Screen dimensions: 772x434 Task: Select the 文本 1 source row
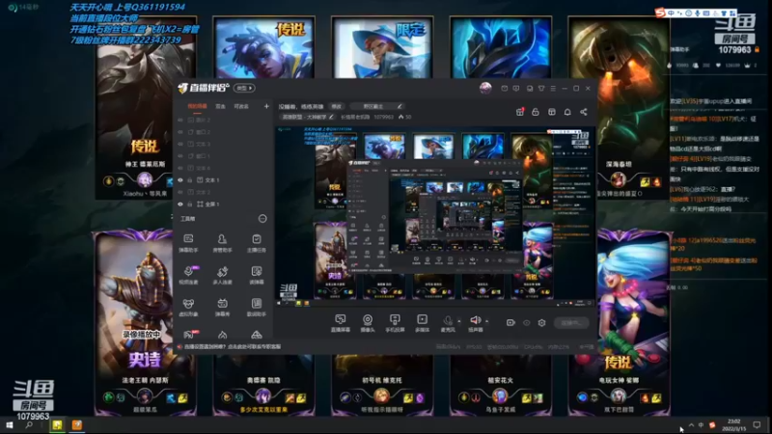tap(224, 180)
